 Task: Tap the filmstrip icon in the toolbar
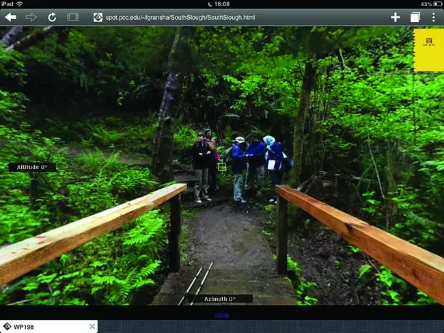click(72, 17)
